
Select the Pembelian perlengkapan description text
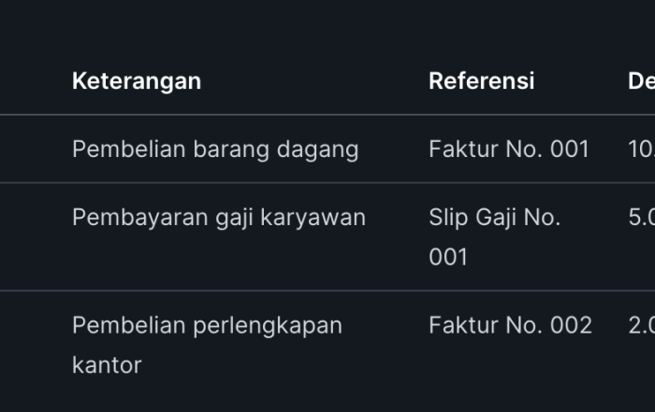tap(207, 326)
